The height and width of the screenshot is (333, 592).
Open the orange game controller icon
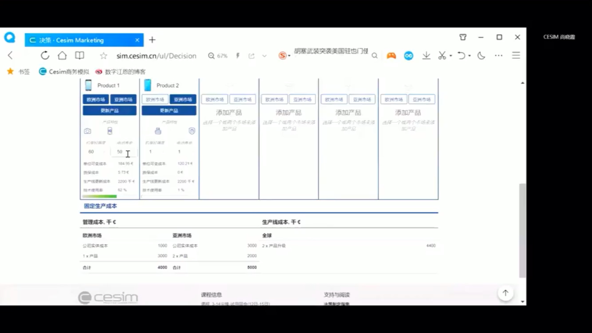[391, 55]
